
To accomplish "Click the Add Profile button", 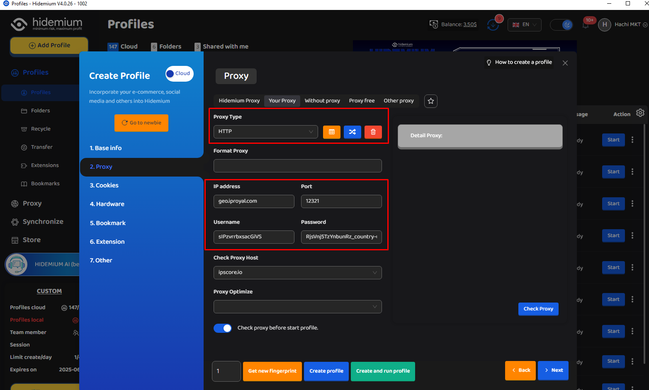I will coord(49,46).
